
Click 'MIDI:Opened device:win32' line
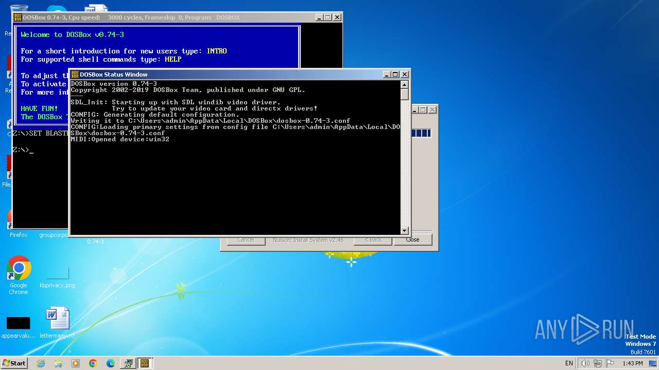point(120,139)
